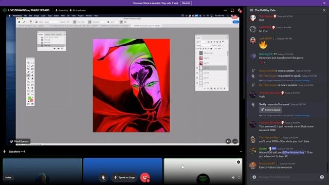Hide the highlighted layer via its eye icon
Screen dimensions: 329x185
[197, 68]
